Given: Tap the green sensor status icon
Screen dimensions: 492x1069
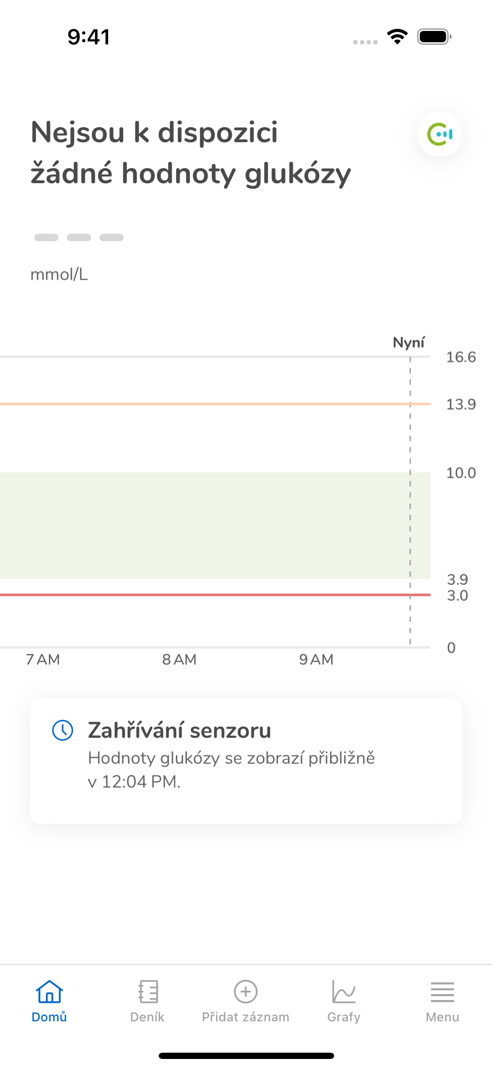Looking at the screenshot, I should 439,134.
